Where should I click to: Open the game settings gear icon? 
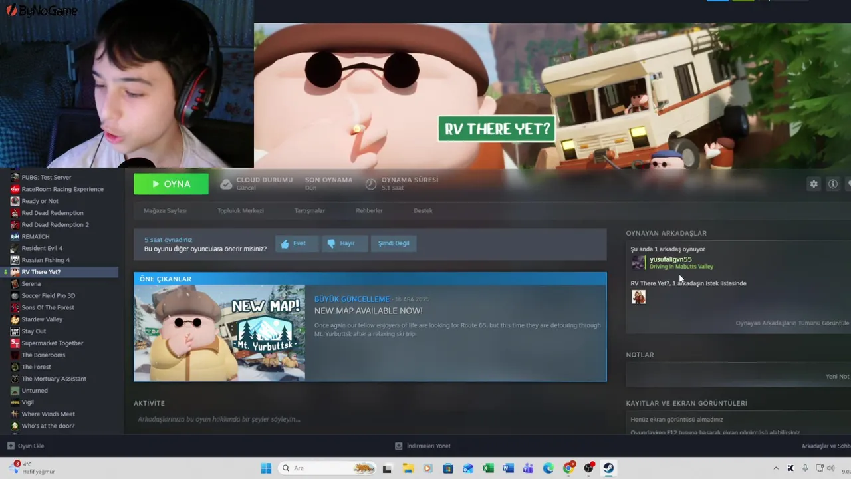point(814,184)
